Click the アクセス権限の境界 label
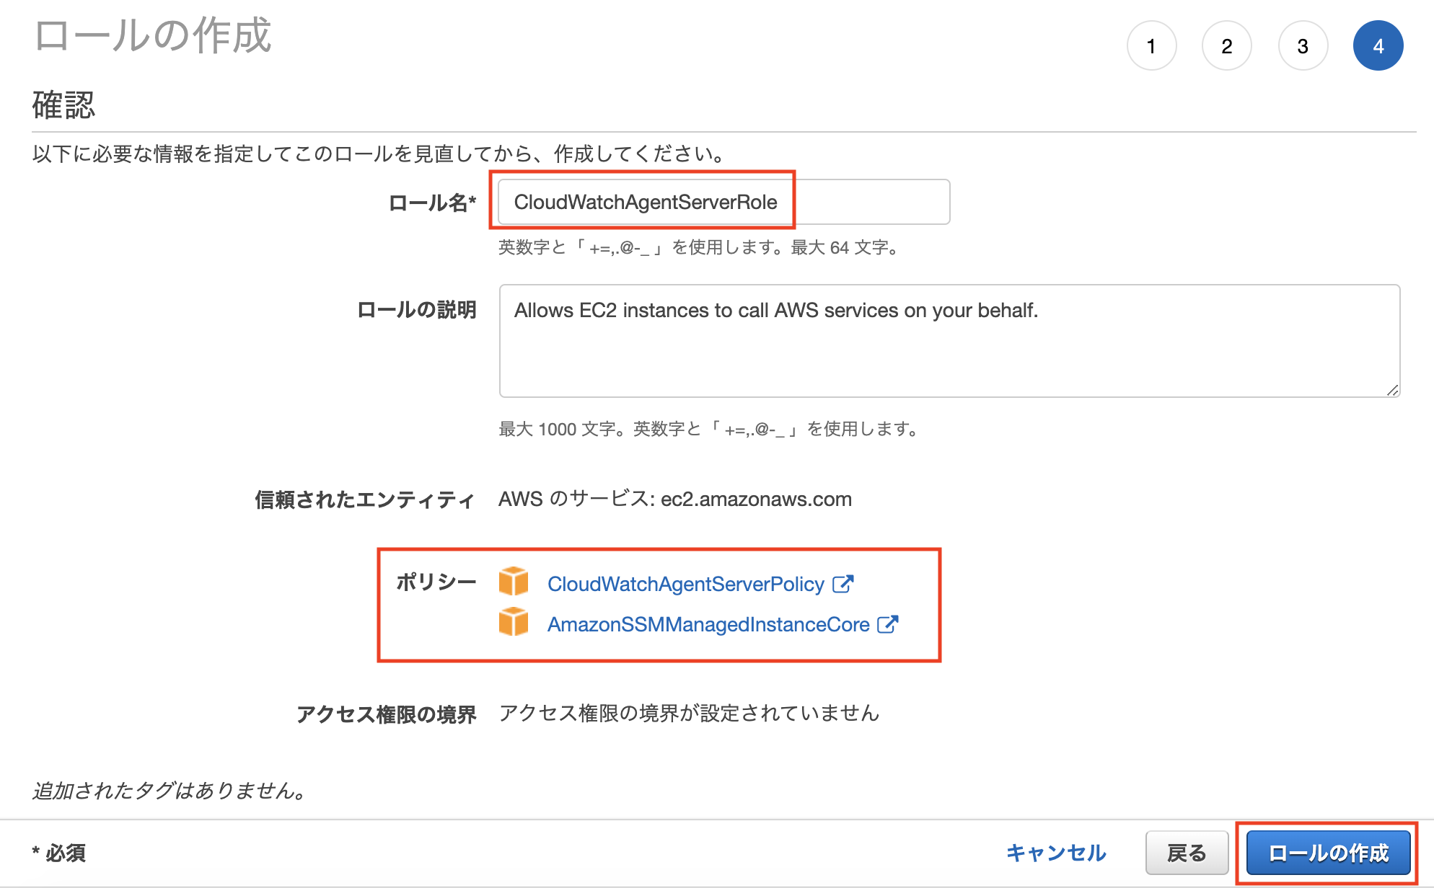Image resolution: width=1434 pixels, height=888 pixels. 386,714
